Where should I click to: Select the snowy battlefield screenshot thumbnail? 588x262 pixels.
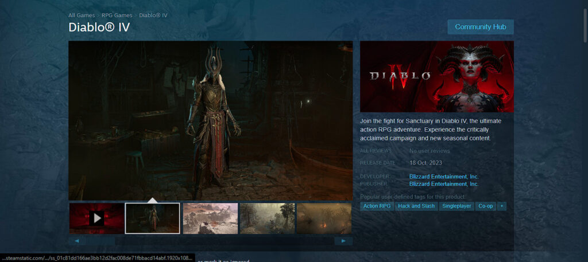point(210,218)
